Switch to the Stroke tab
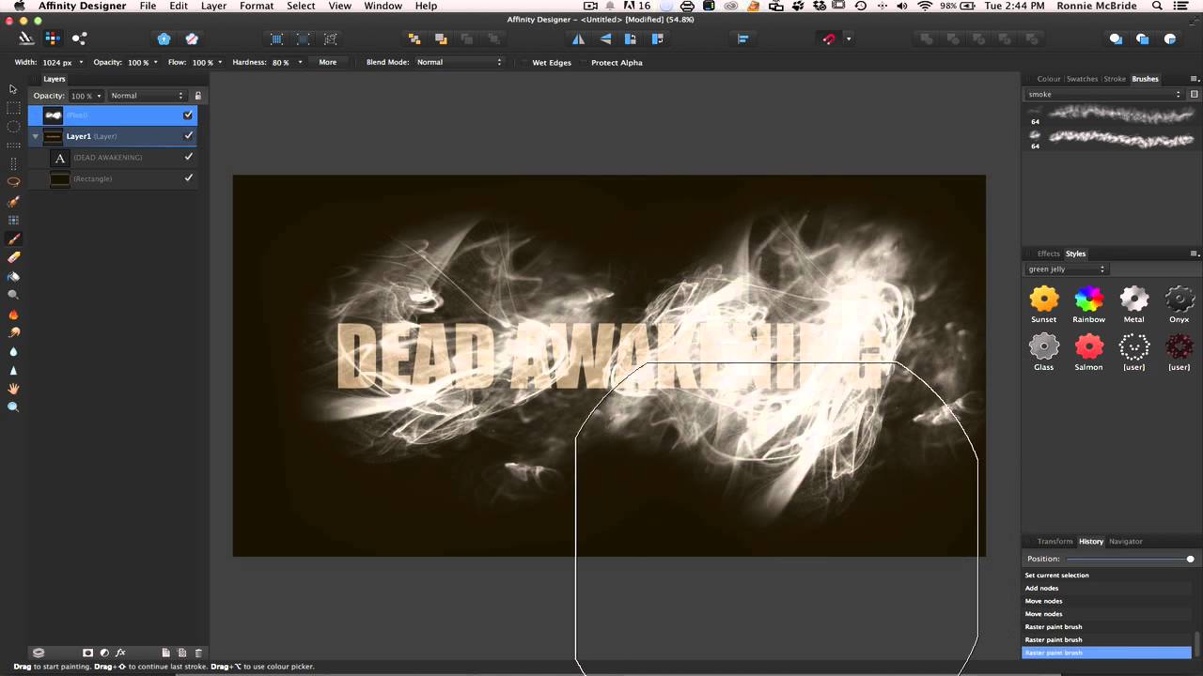 click(x=1115, y=79)
